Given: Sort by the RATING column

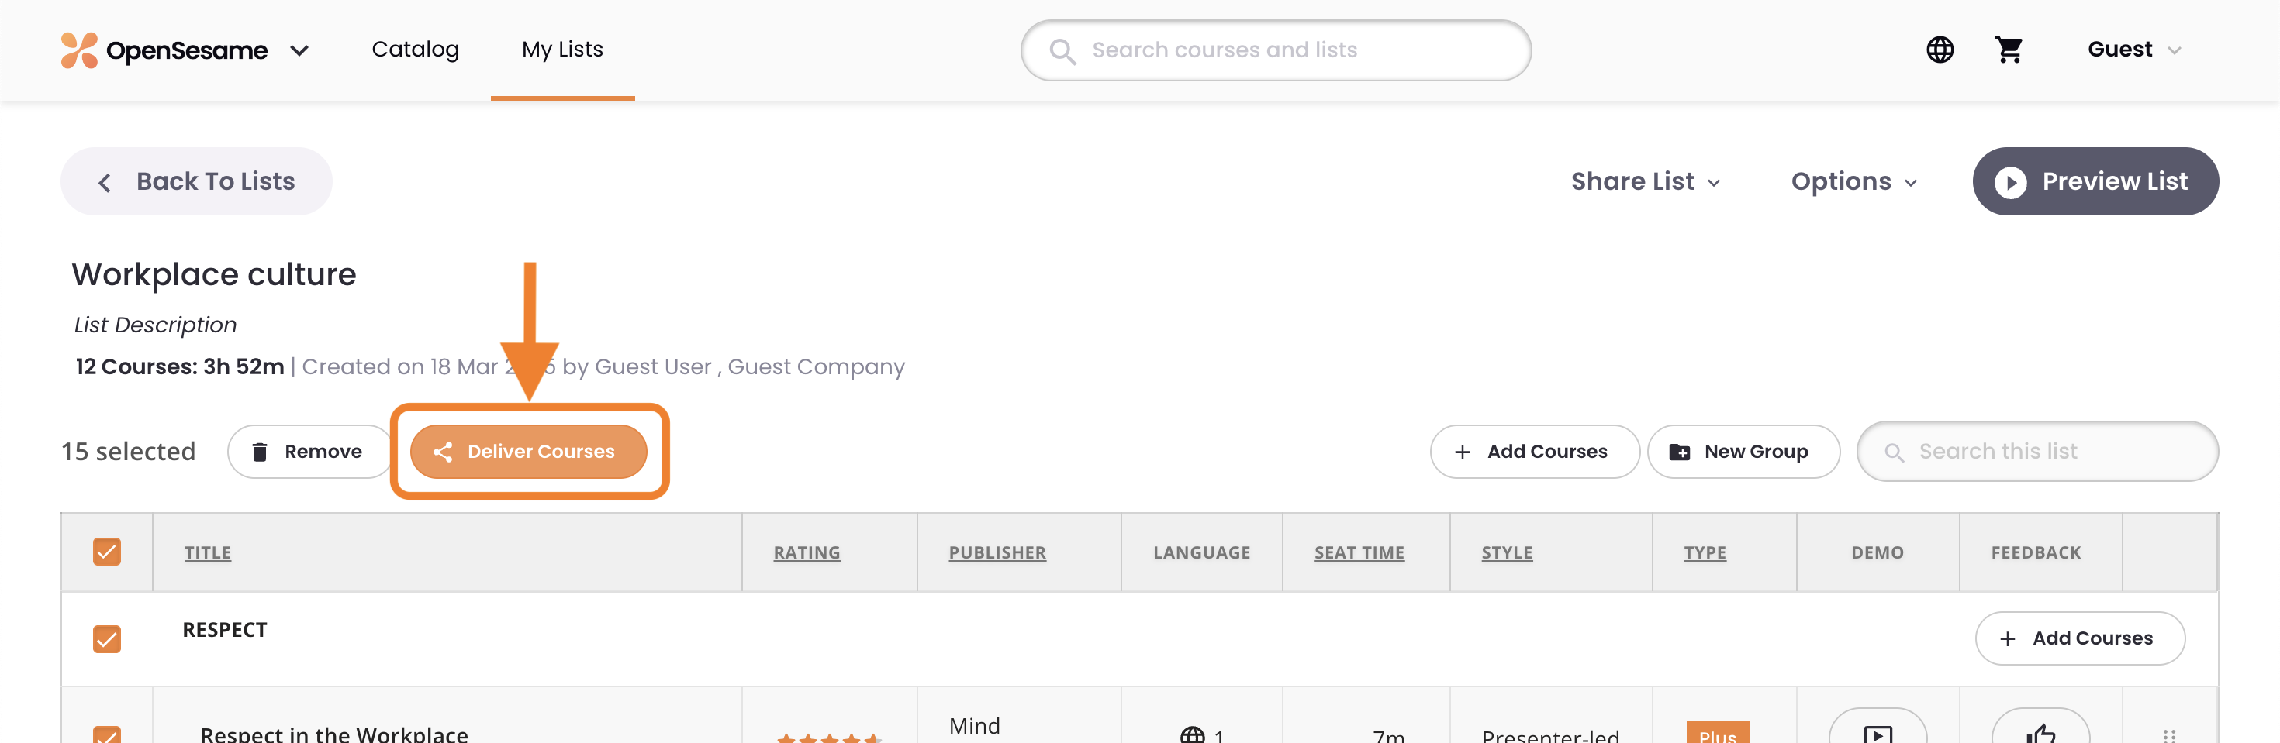Looking at the screenshot, I should tap(807, 552).
